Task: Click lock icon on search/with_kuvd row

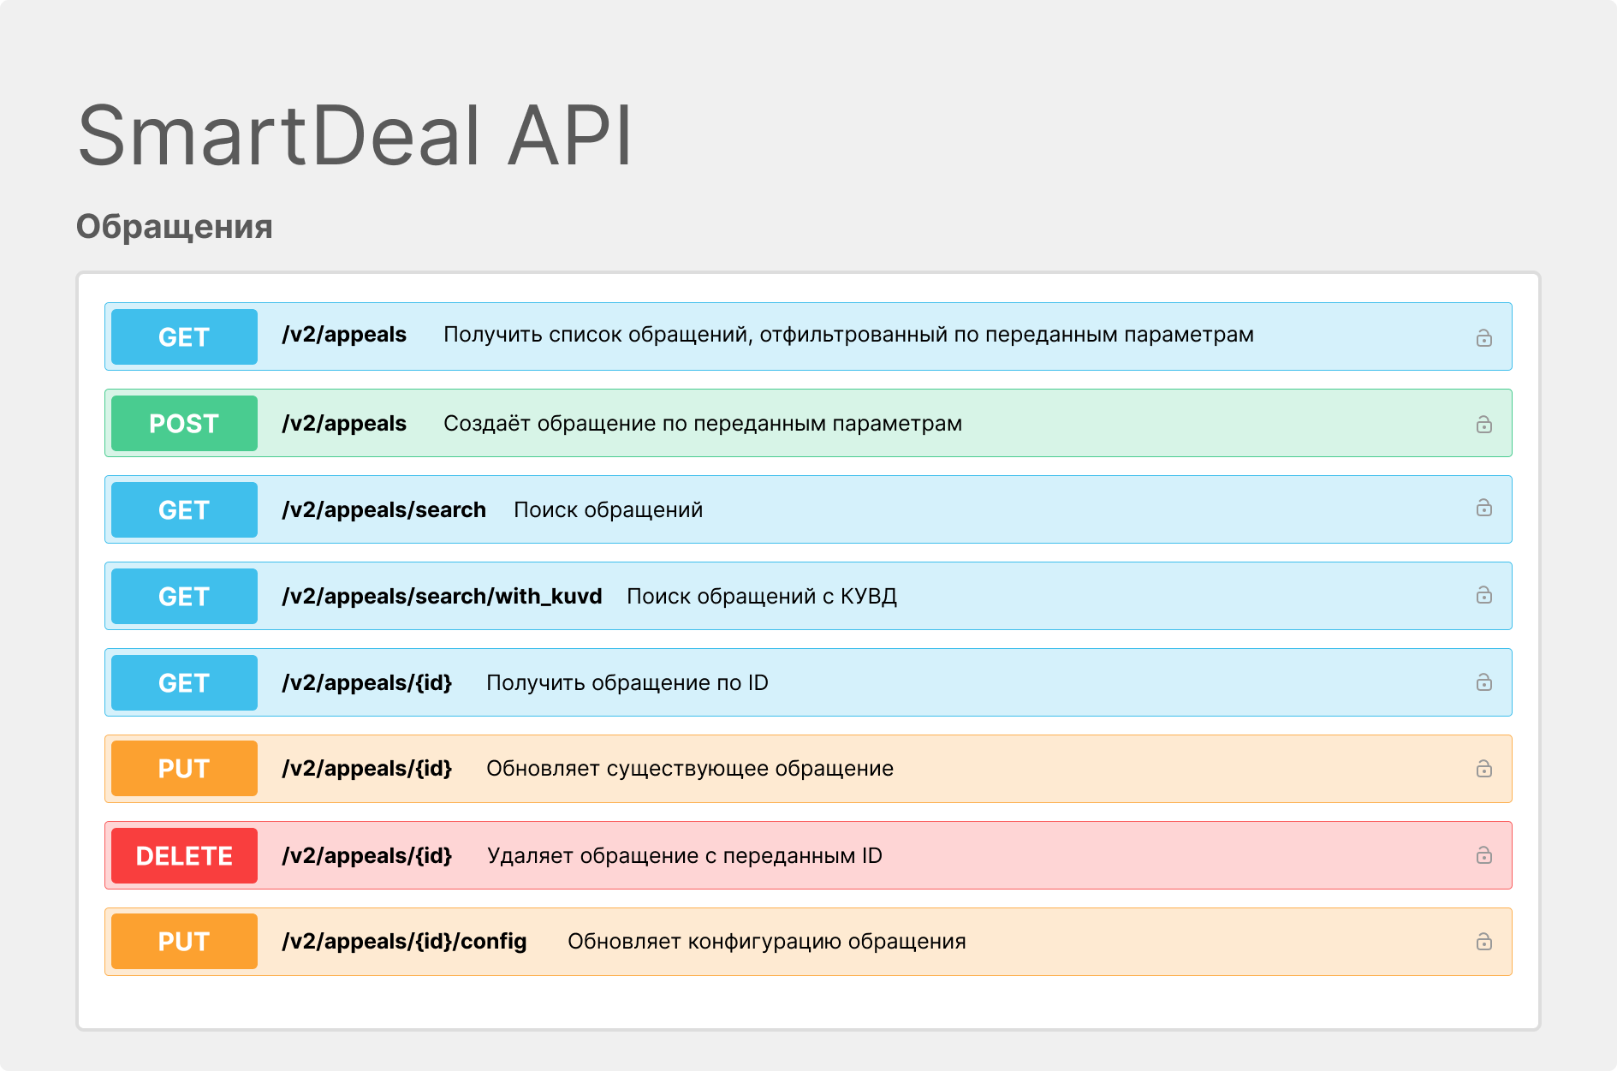Action: (x=1483, y=595)
